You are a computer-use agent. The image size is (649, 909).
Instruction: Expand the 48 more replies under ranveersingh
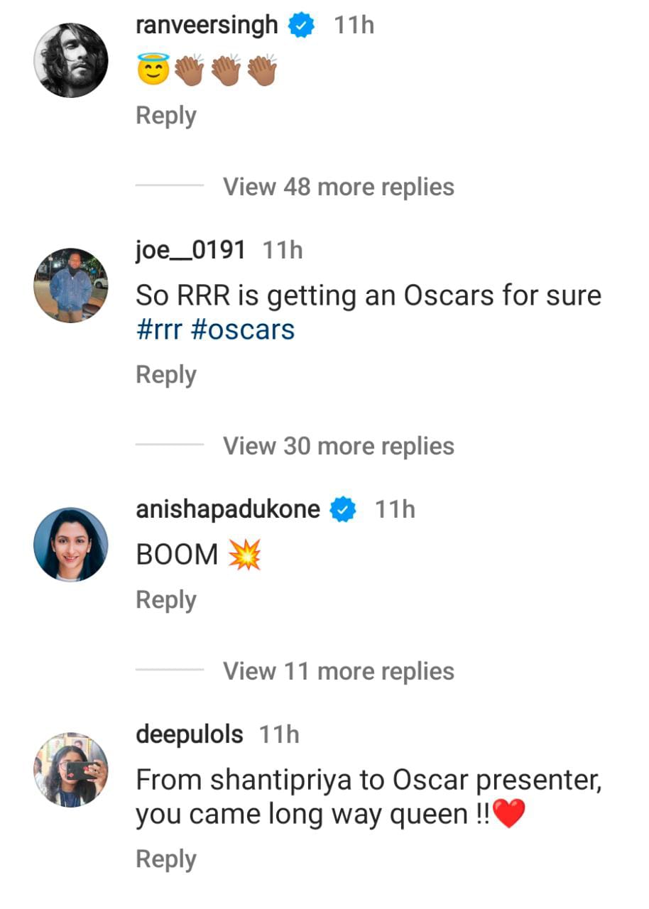coord(339,187)
